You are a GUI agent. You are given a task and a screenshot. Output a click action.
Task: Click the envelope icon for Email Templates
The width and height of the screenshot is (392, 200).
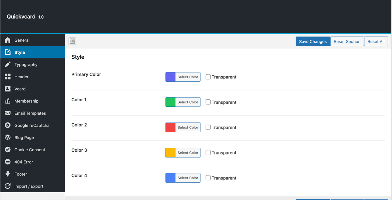click(x=8, y=113)
